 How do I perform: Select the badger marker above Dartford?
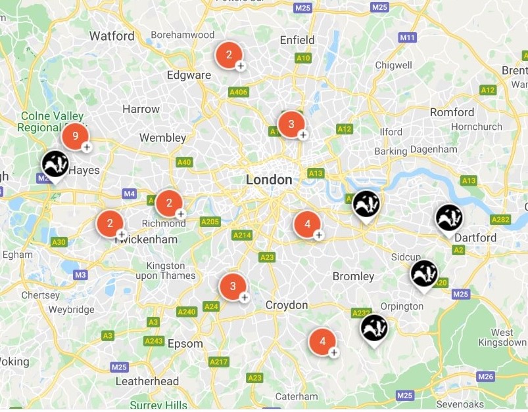click(x=449, y=220)
